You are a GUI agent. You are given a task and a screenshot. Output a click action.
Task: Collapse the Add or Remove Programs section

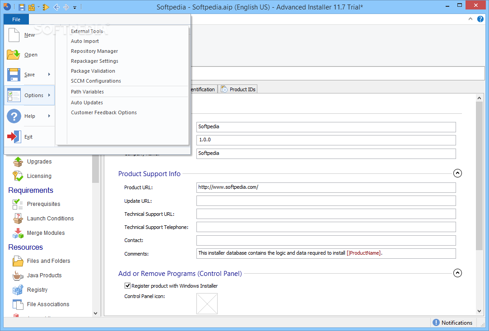457,273
